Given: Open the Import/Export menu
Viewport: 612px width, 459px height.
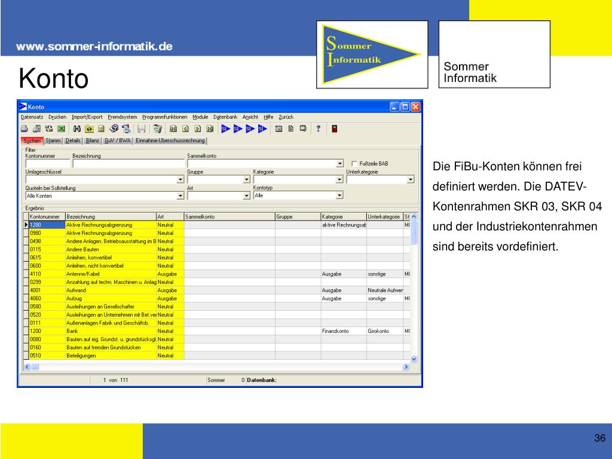Looking at the screenshot, I should tap(87, 117).
